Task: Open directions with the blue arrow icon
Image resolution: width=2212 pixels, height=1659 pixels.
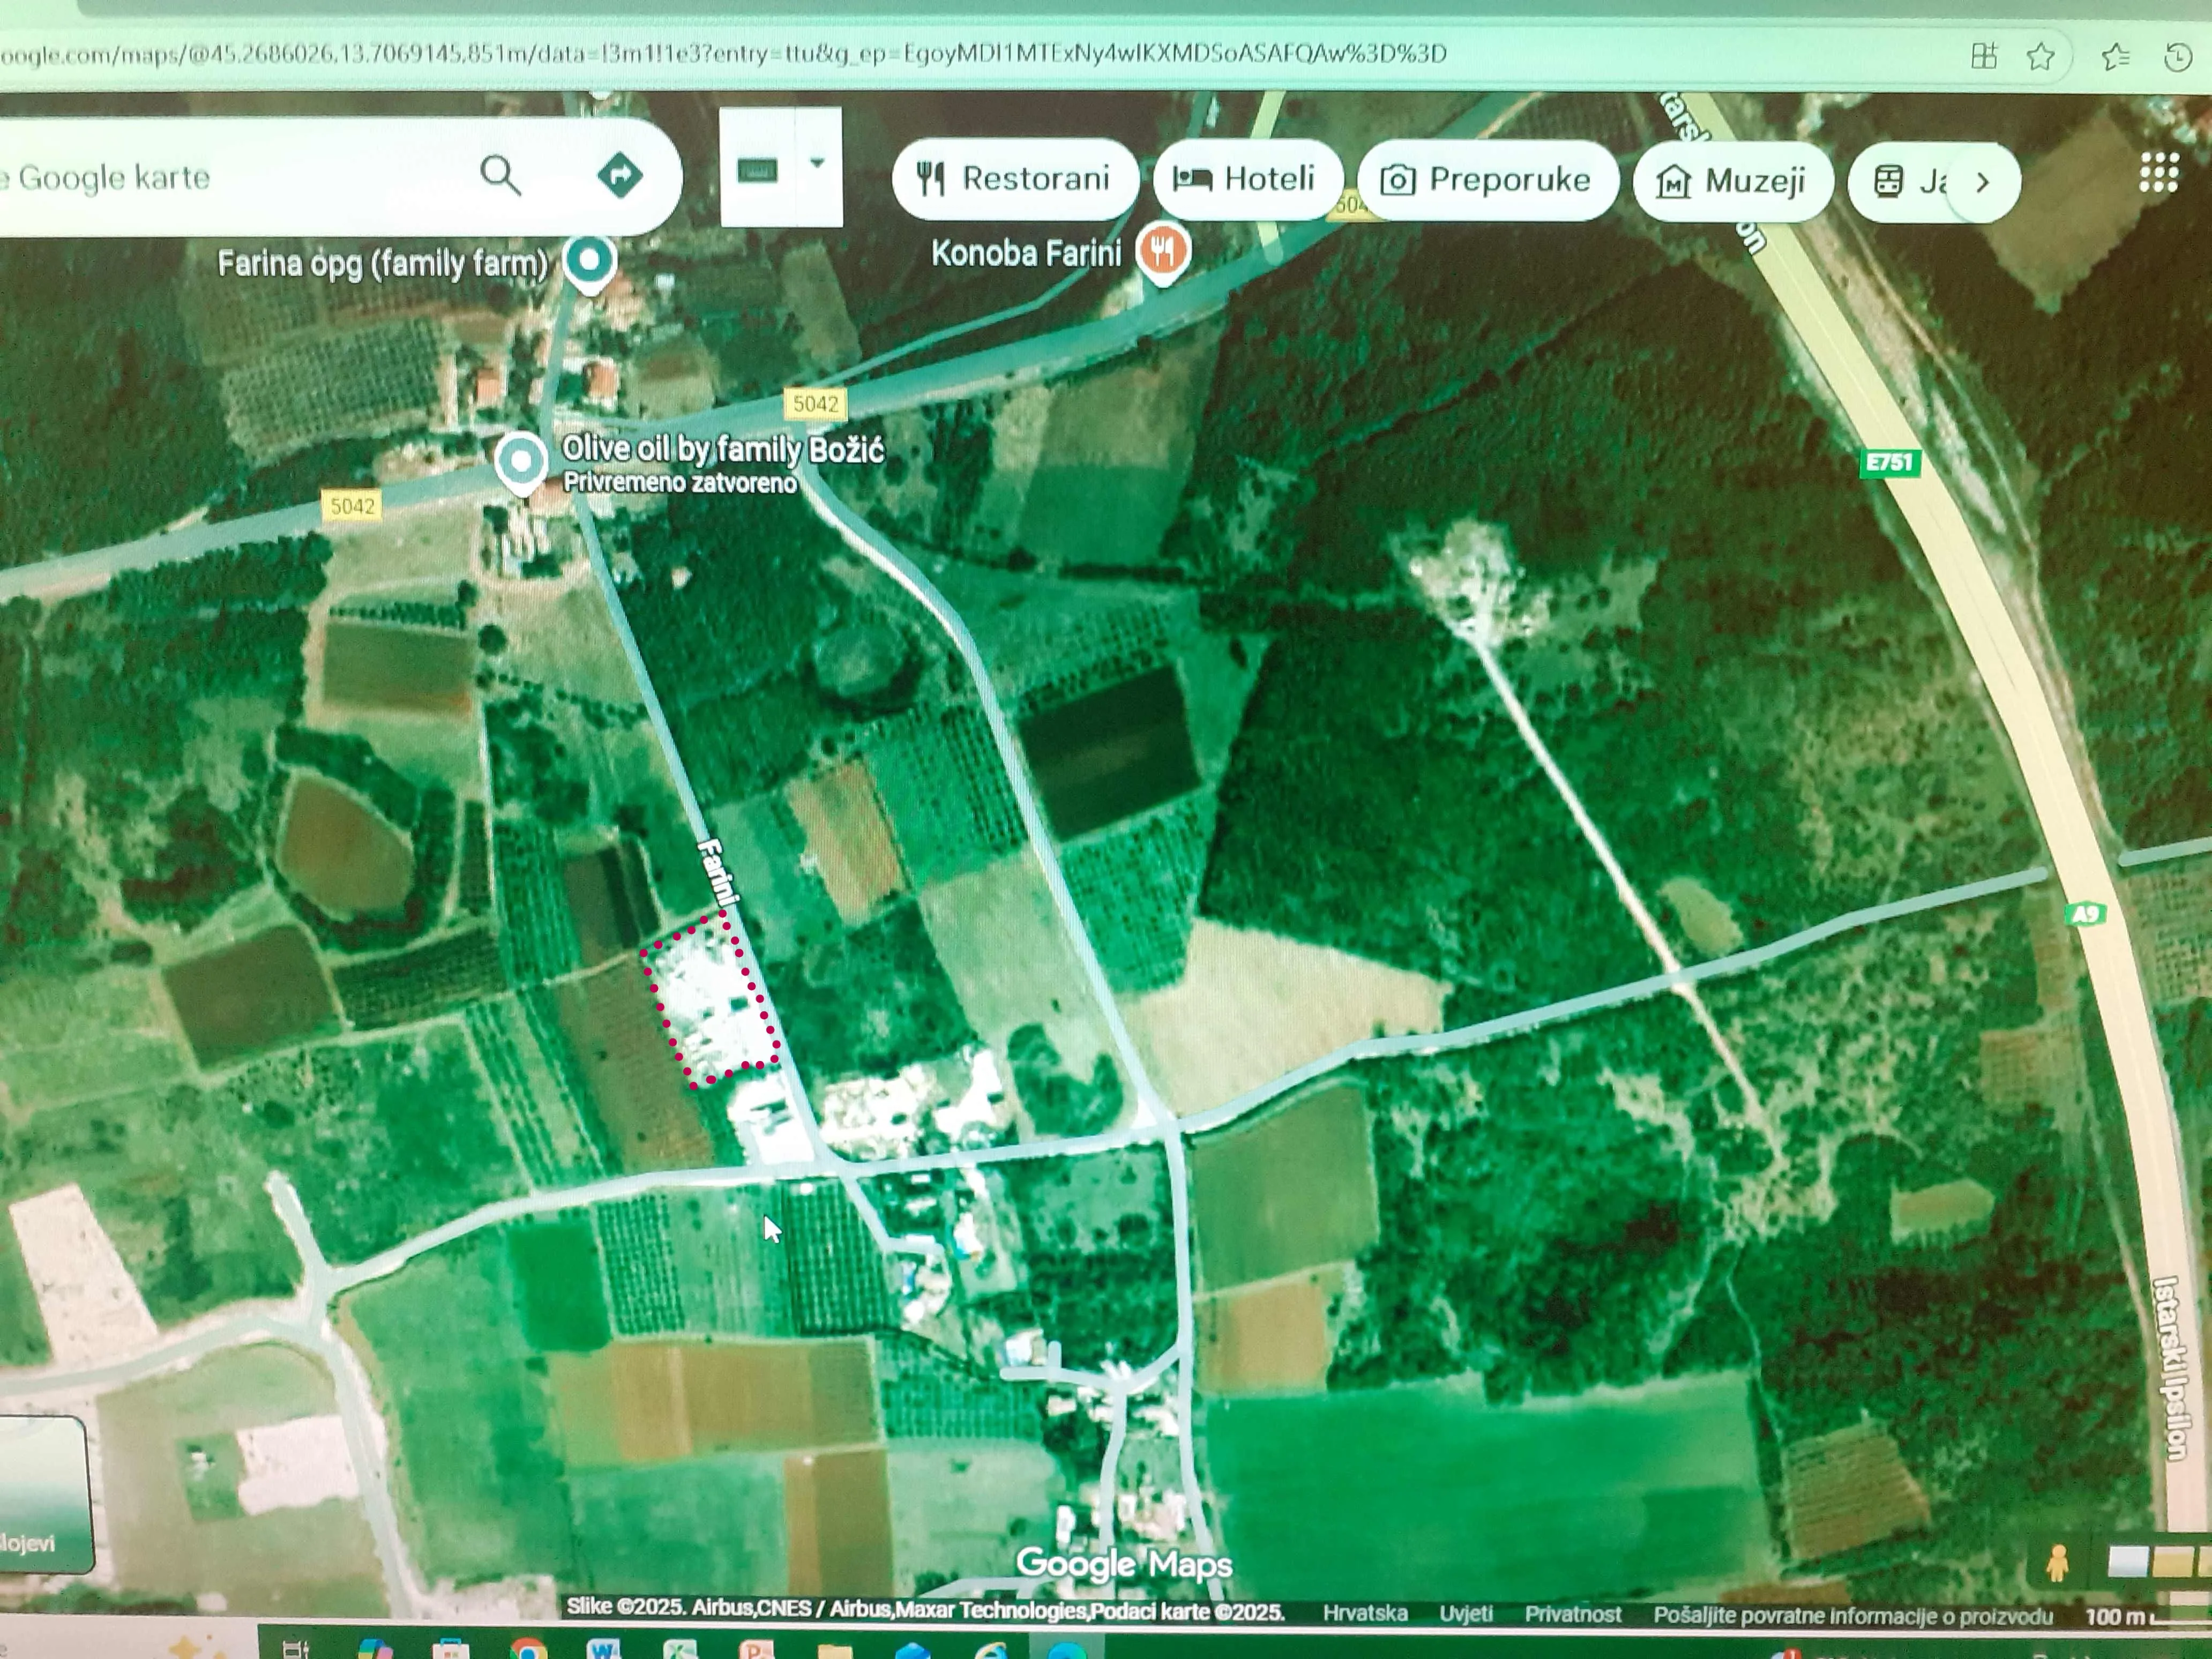Action: [x=620, y=175]
